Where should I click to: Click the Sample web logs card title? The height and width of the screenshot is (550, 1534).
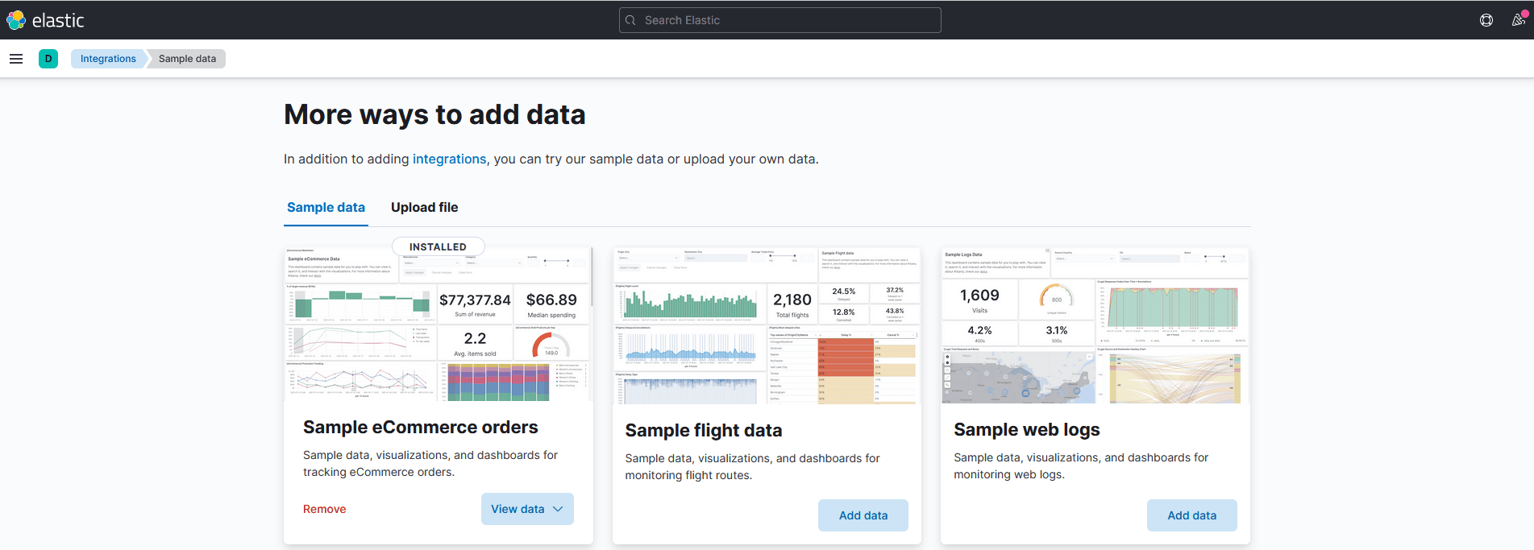point(1027,430)
